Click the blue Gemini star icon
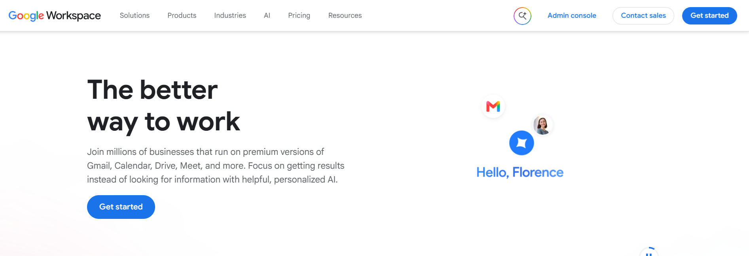749x256 pixels. (521, 143)
